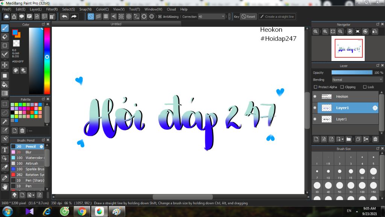Image resolution: width=385 pixels, height=217 pixels.
Task: Select the Hand tool
Action: click(x=5, y=187)
